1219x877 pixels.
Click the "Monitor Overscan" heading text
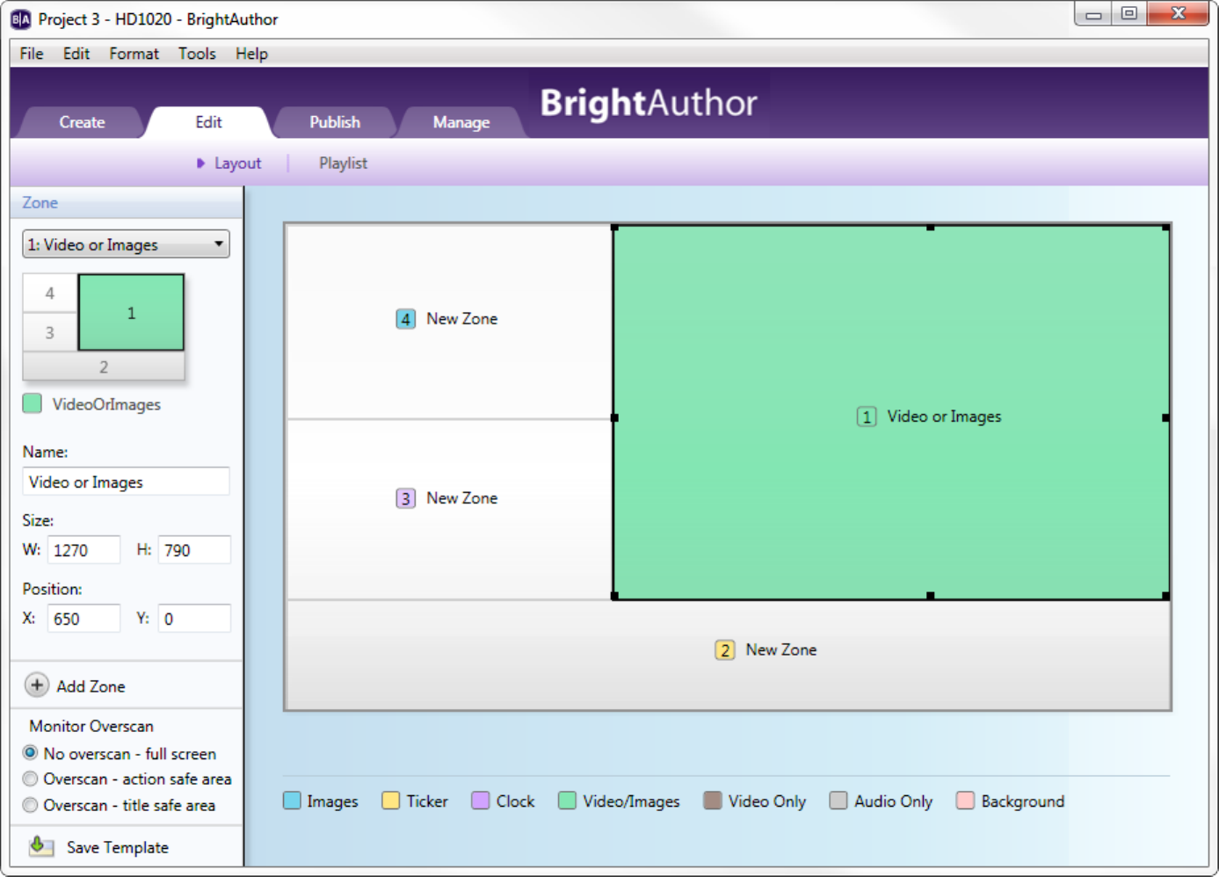(x=91, y=726)
